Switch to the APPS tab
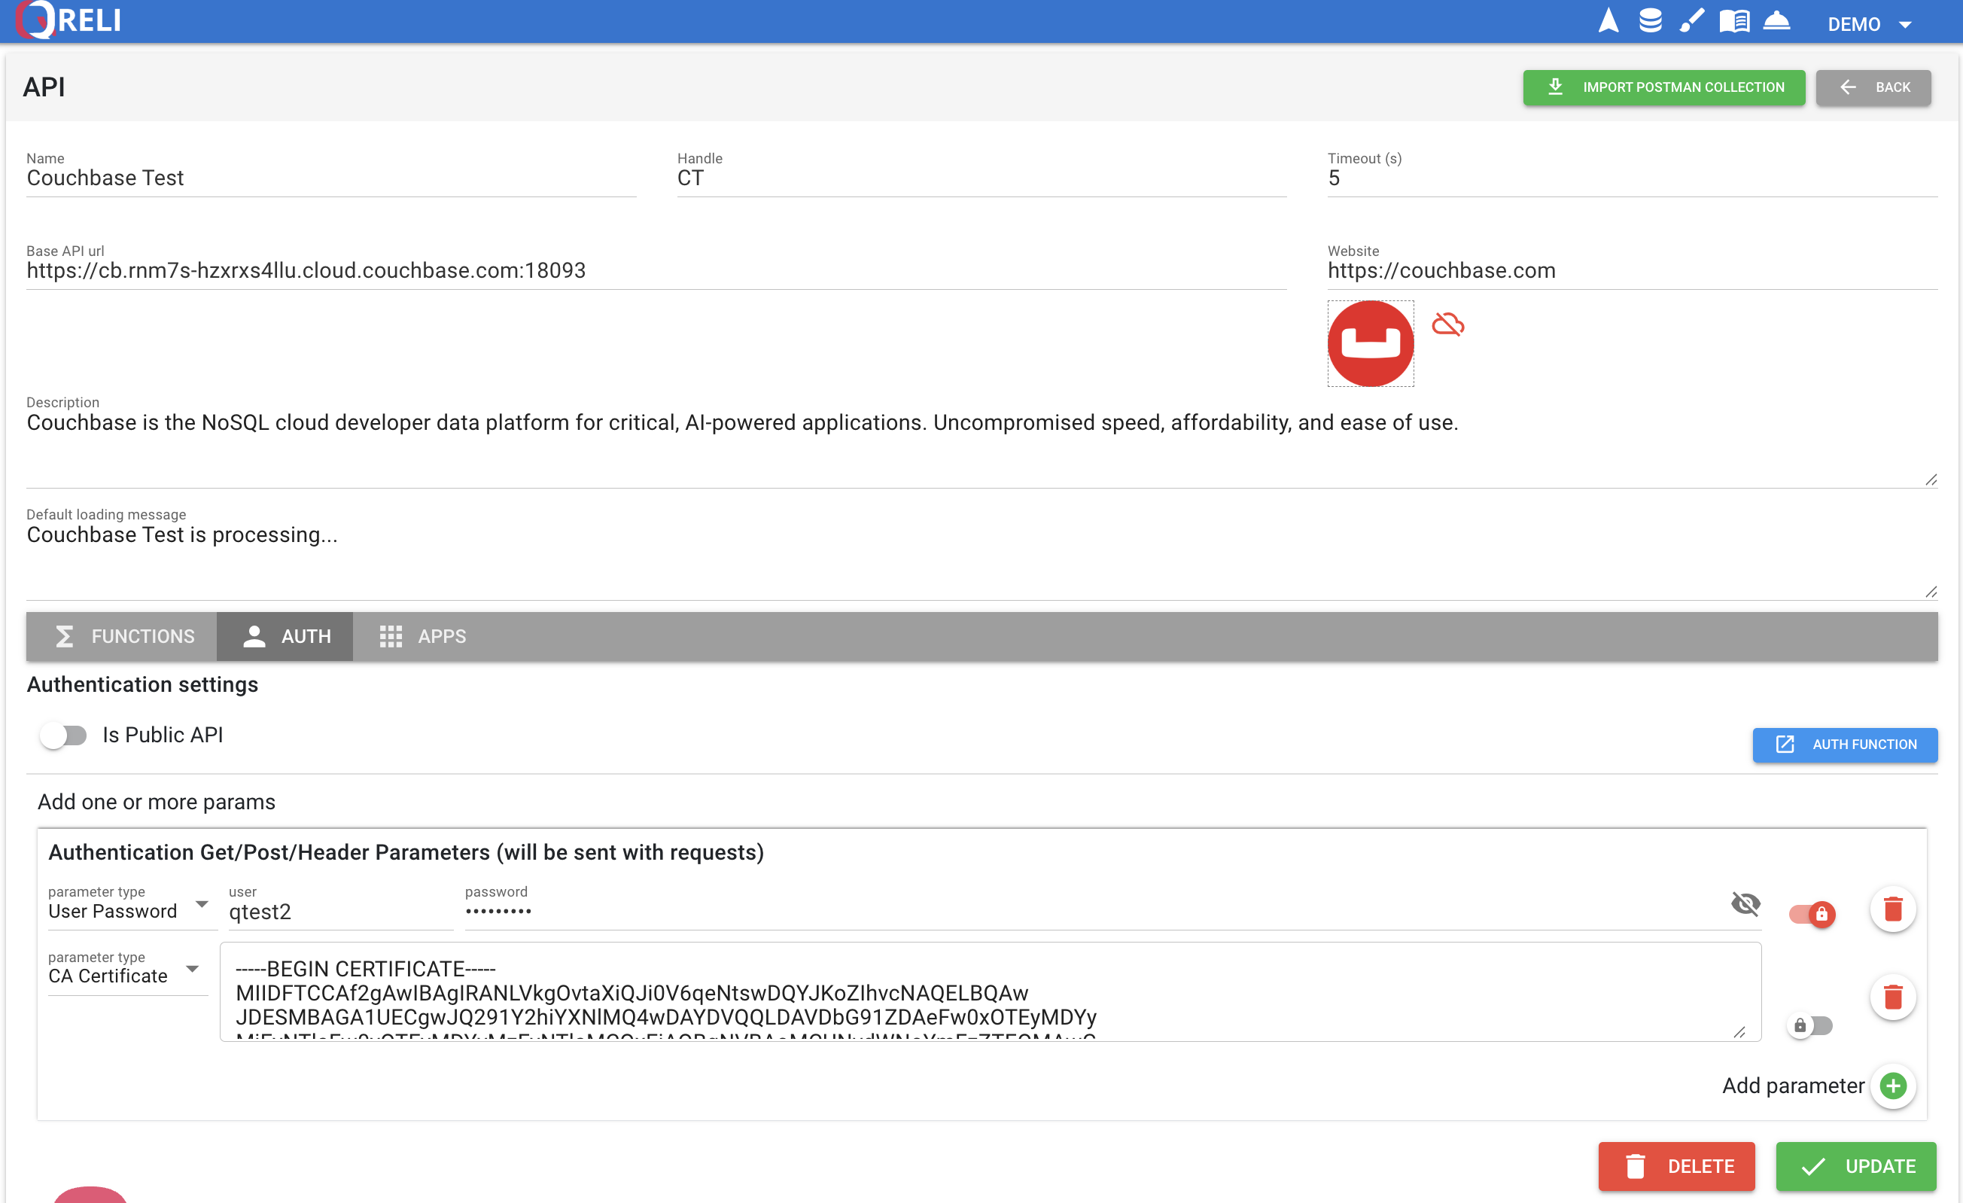Viewport: 1963px width, 1203px height. (x=422, y=637)
